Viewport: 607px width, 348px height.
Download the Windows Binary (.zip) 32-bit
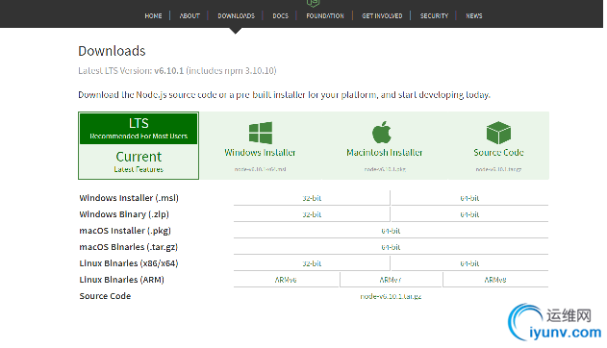coord(312,214)
